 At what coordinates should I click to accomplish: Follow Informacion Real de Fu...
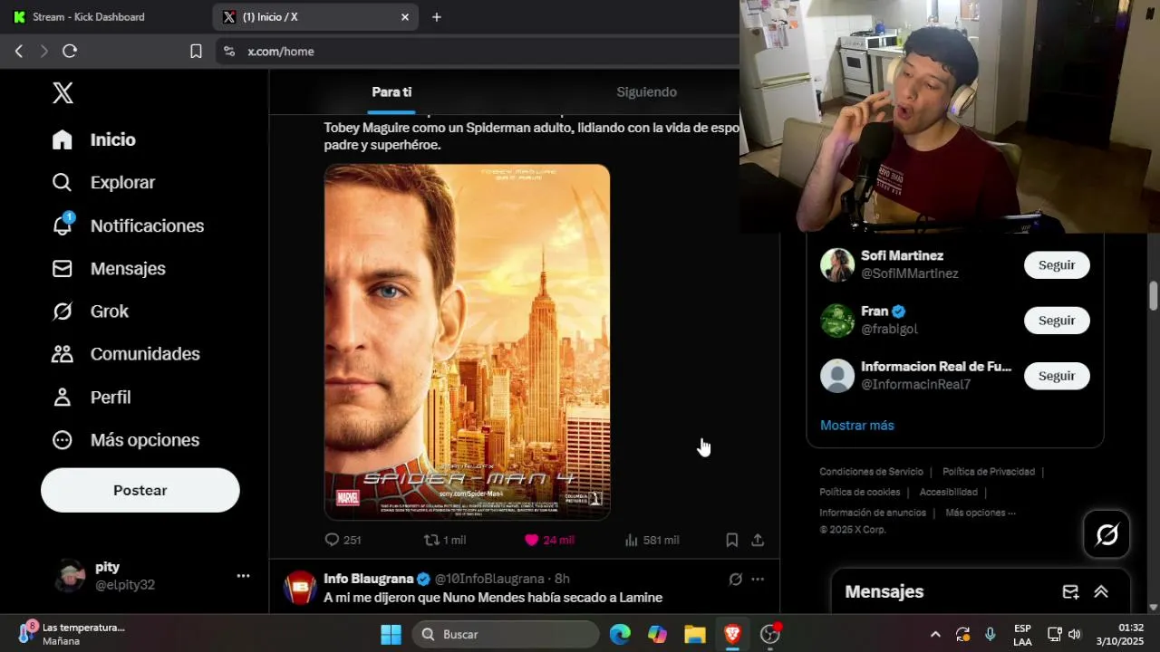[x=1057, y=376]
